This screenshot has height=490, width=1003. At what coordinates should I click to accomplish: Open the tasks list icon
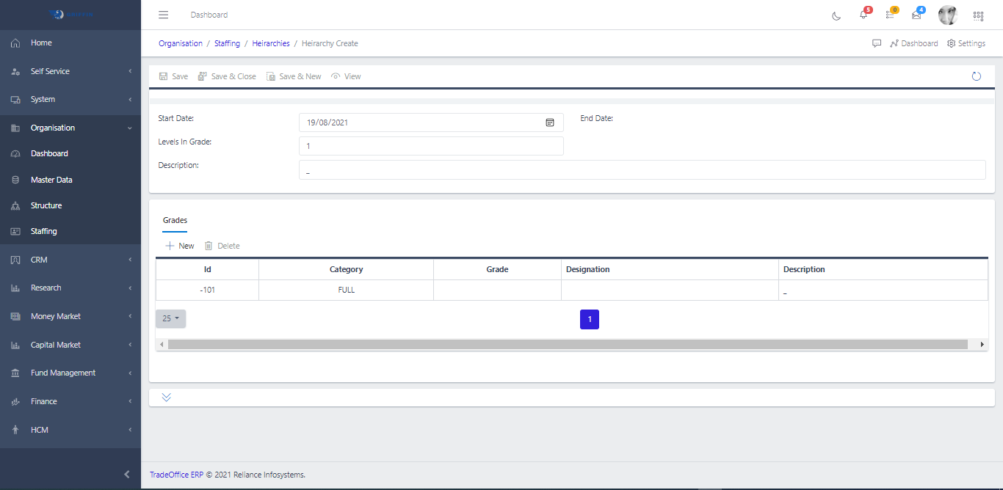coord(890,15)
